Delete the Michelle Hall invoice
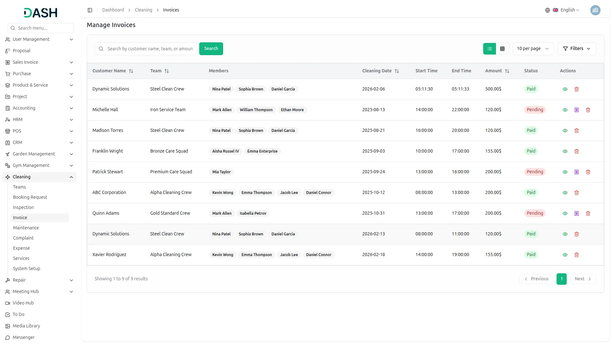Viewport: 612px width, 344px height. 588,110
